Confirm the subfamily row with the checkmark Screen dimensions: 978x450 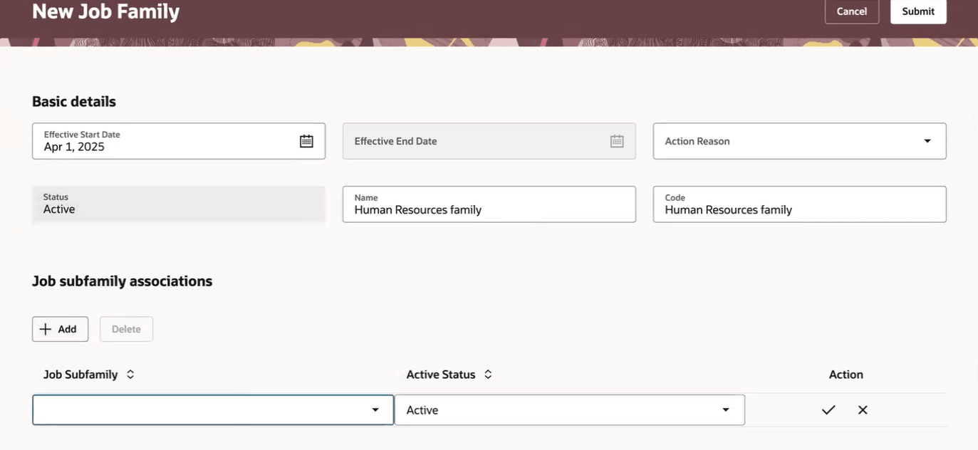tap(828, 410)
